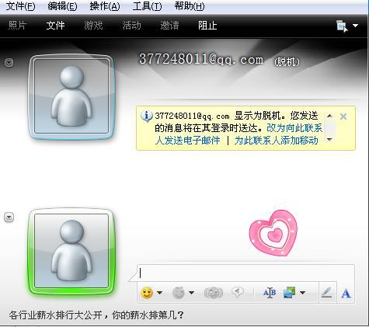Viewport: 369px width, 327px height.
Task: Click the pink heart emoticon image
Action: coord(273,233)
